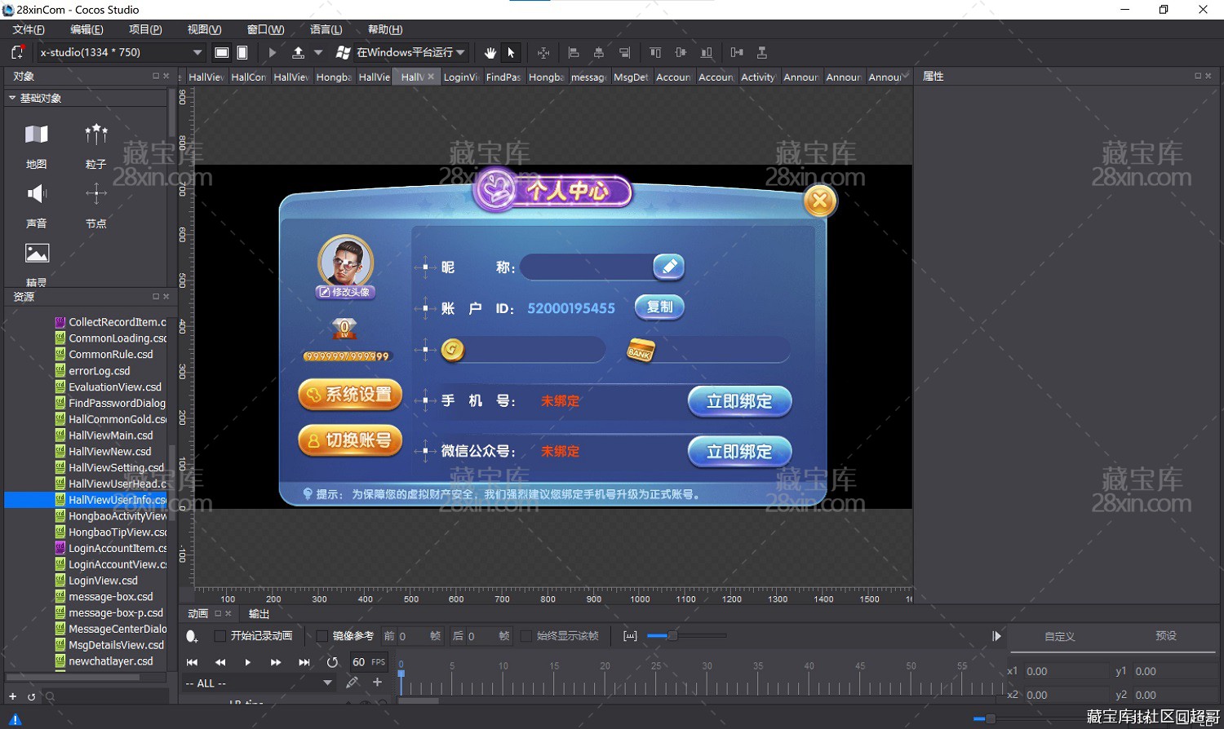Select the 粒子 (Particle) object type
This screenshot has height=729, width=1224.
pyautogui.click(x=95, y=145)
